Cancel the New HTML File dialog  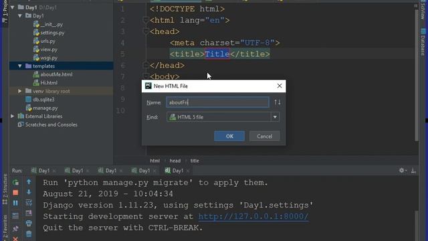click(x=264, y=136)
